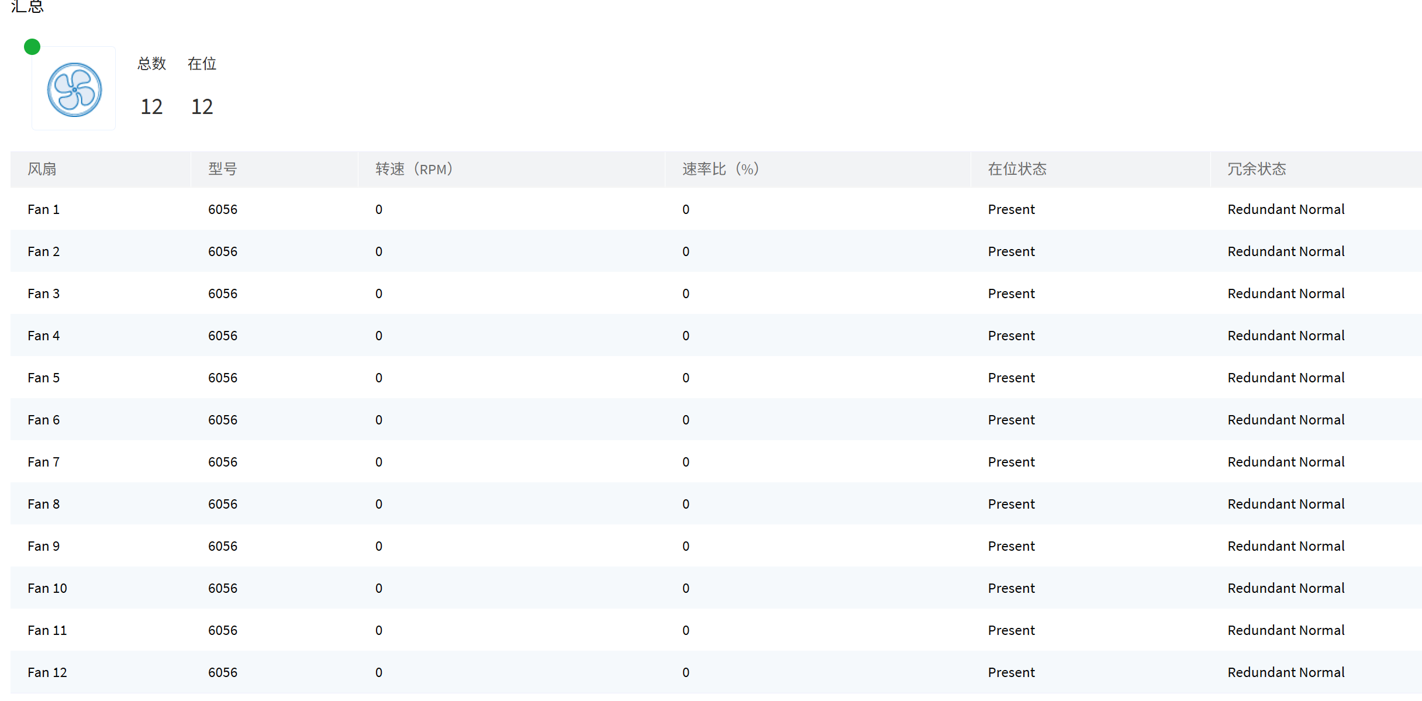Click the 在位状态 column header
Image resolution: width=1422 pixels, height=701 pixels.
click(x=1017, y=170)
